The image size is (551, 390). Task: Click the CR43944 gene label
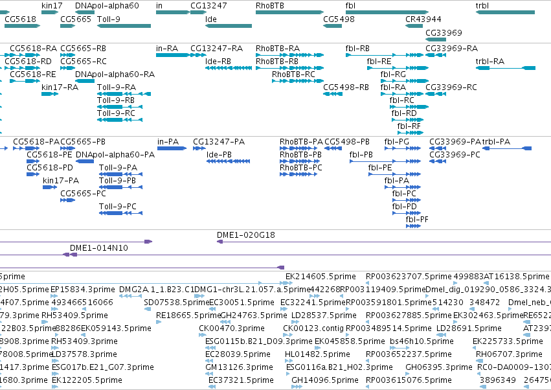(x=423, y=19)
